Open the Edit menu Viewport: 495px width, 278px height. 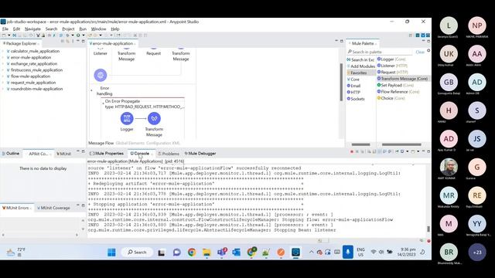(16, 29)
